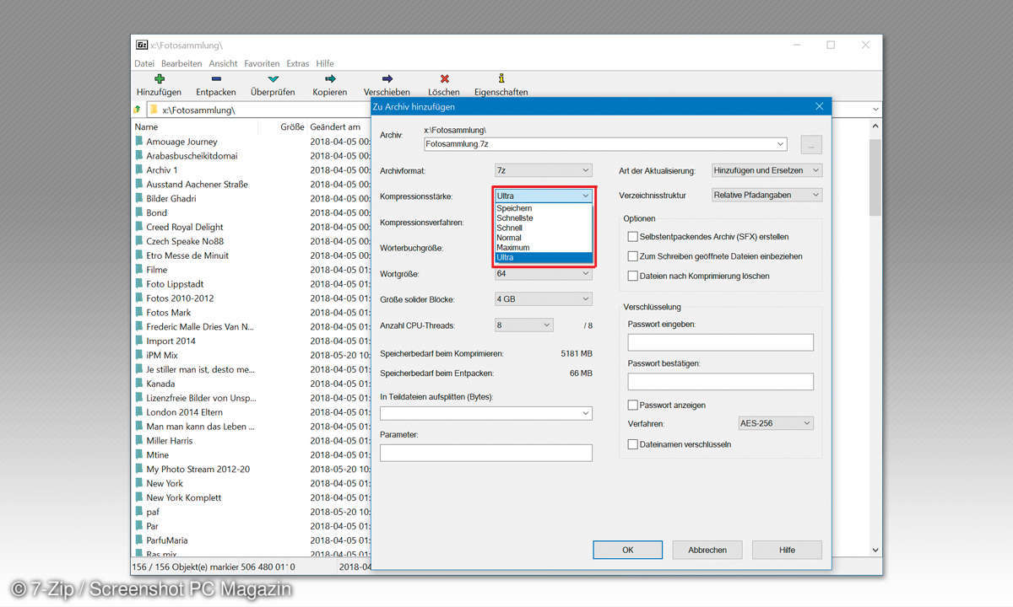Close the Zu Archiv hinzufügen dialog

tap(819, 106)
